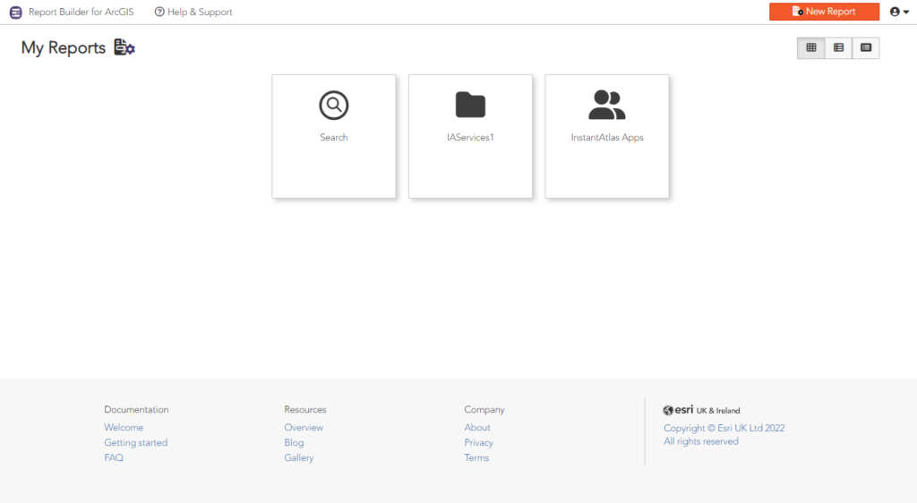Click Copyright © Esri UK Ltd 2022 text
The image size is (917, 503).
(724, 428)
